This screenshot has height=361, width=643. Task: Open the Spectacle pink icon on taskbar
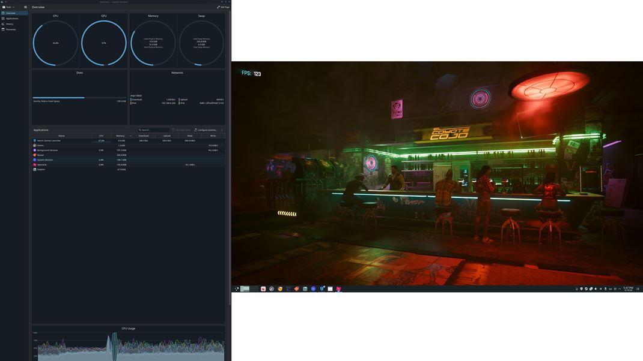tap(338, 289)
